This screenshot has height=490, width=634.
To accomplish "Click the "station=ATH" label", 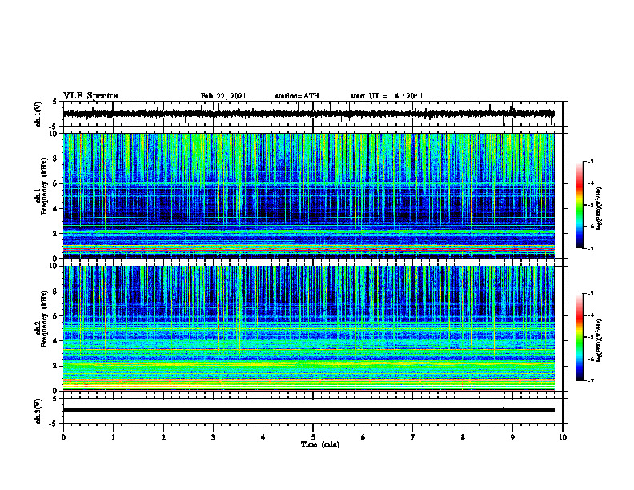I will [x=297, y=96].
